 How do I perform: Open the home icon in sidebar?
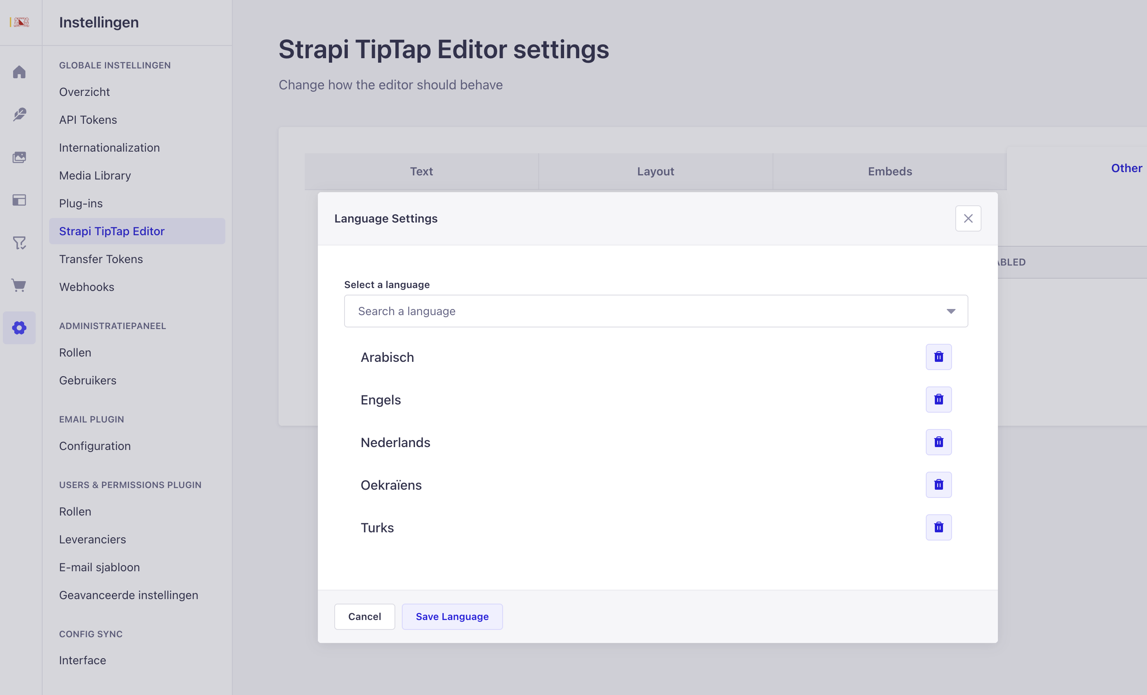pyautogui.click(x=19, y=72)
